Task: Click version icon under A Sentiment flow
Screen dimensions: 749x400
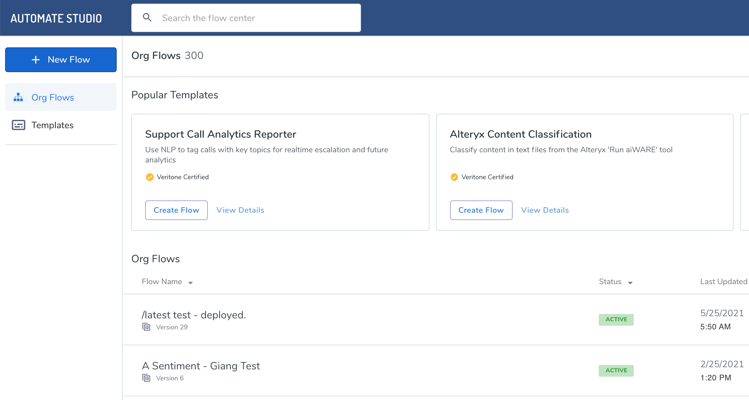Action: [146, 378]
